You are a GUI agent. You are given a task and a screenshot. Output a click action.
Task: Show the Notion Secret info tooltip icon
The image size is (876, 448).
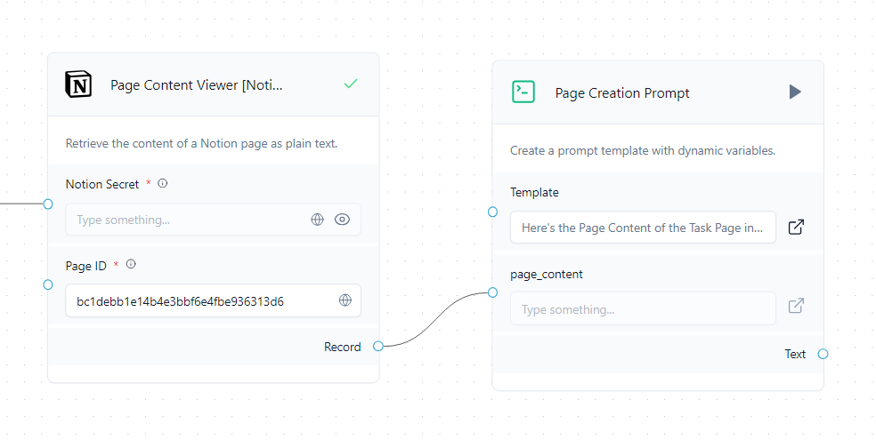(163, 184)
